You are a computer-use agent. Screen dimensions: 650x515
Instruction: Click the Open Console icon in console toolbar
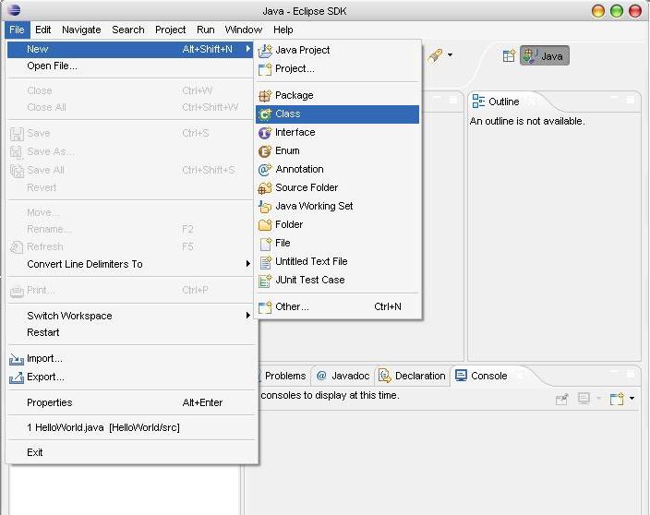[617, 399]
